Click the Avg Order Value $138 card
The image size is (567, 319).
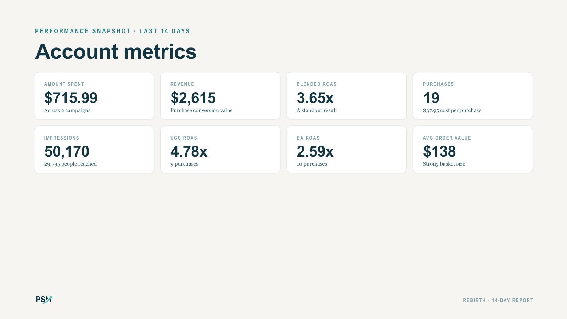pyautogui.click(x=473, y=150)
